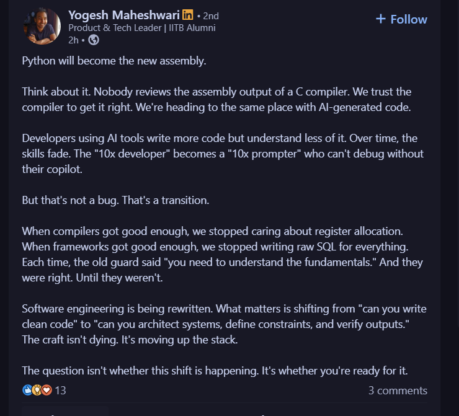This screenshot has height=416, width=459.
Task: Click the '2h' post timestamp
Action: [73, 40]
